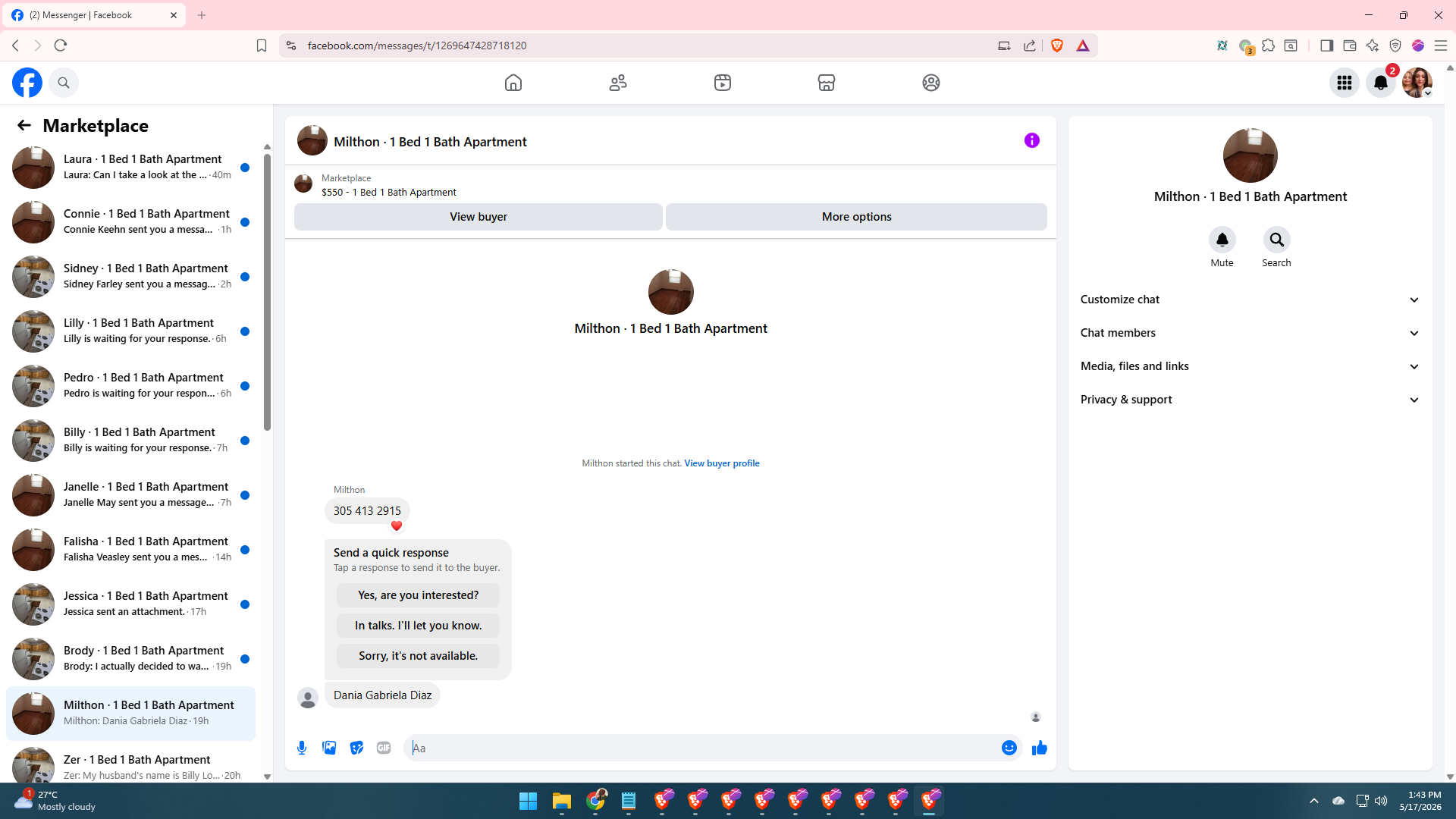The height and width of the screenshot is (819, 1456).
Task: Open the Facebook search icon
Action: point(64,83)
